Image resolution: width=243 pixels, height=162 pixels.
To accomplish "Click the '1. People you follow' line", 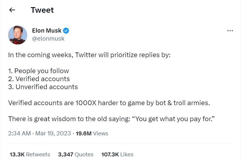I will click(39, 71).
